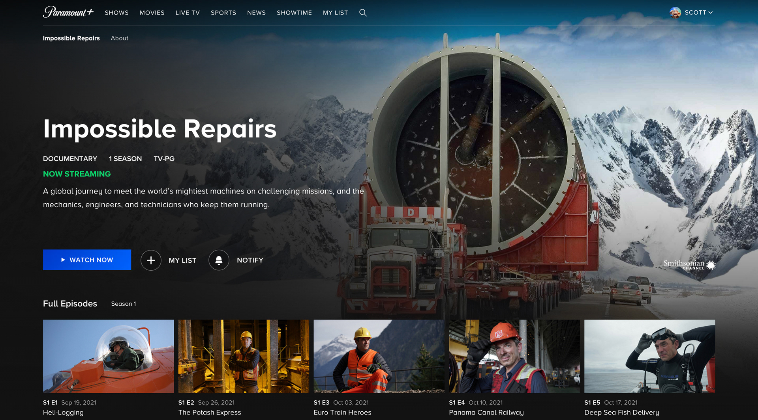Open the Paramount+ home logo
The width and height of the screenshot is (758, 420).
tap(68, 12)
